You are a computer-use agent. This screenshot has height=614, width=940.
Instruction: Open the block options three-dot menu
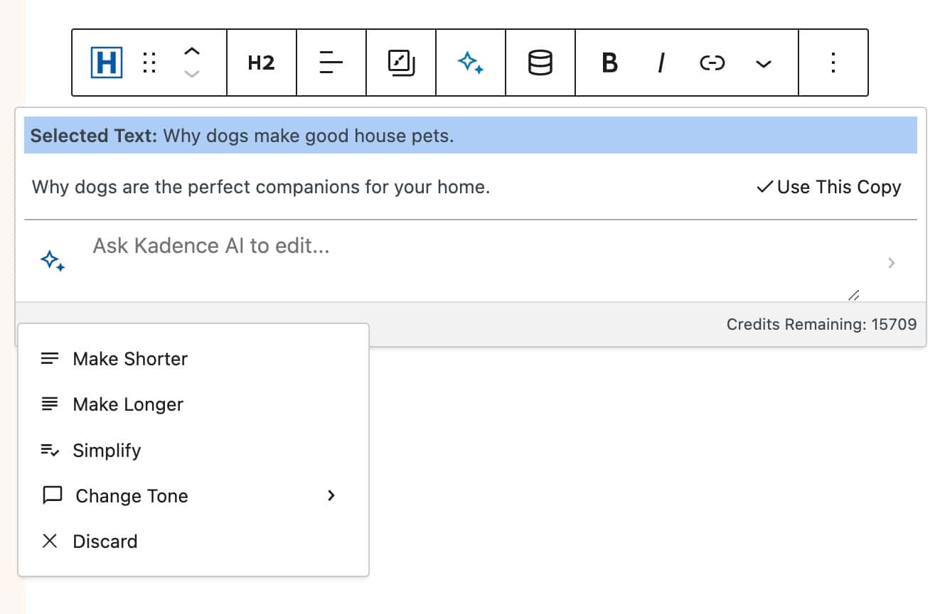click(x=833, y=63)
